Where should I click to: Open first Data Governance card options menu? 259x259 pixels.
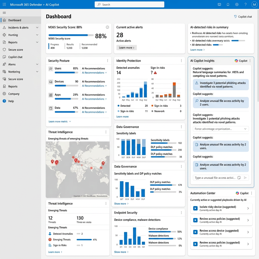point(181,127)
